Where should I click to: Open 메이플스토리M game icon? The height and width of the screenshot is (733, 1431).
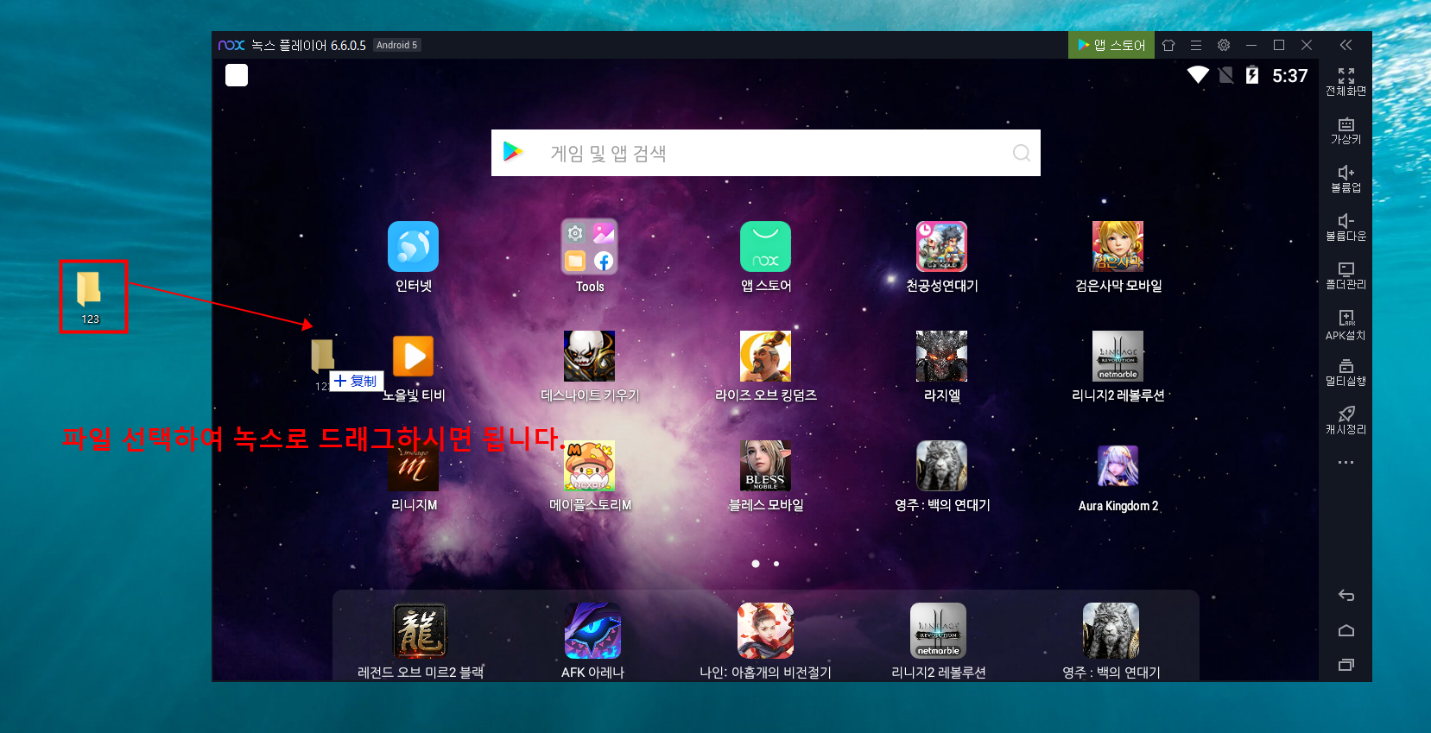(x=589, y=466)
